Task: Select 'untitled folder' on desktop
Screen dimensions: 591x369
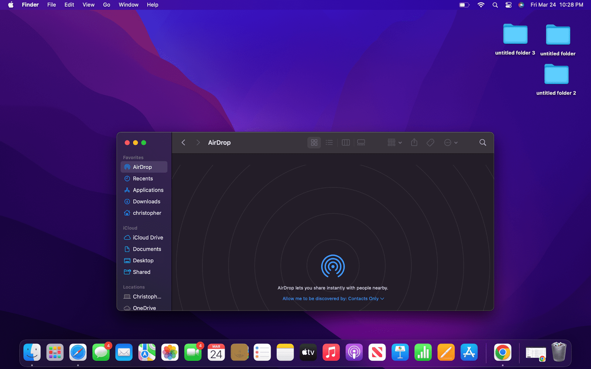Action: pyautogui.click(x=558, y=40)
